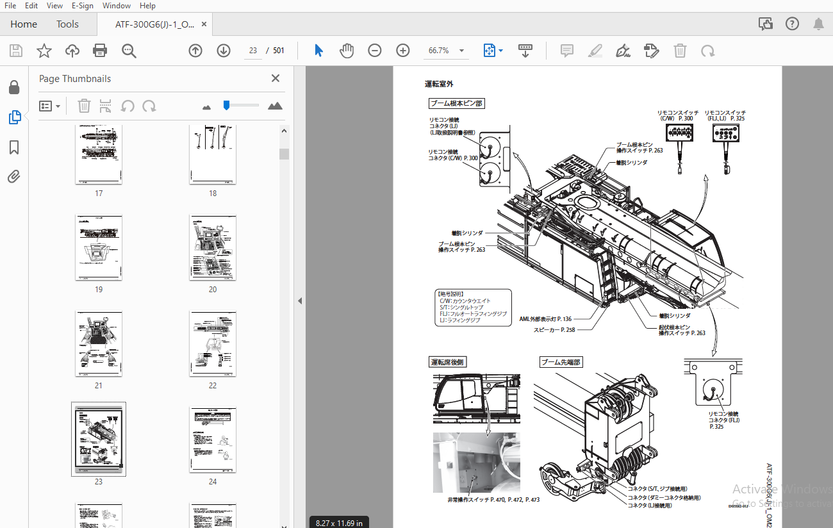Viewport: 833px width, 528px height.
Task: Open the Edit menu
Action: click(31, 6)
